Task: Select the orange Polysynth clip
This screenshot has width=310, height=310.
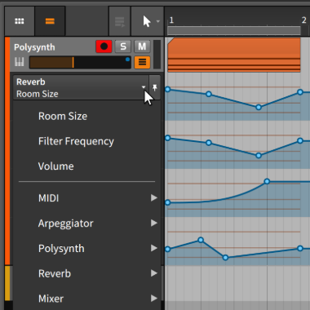Action: (234, 55)
